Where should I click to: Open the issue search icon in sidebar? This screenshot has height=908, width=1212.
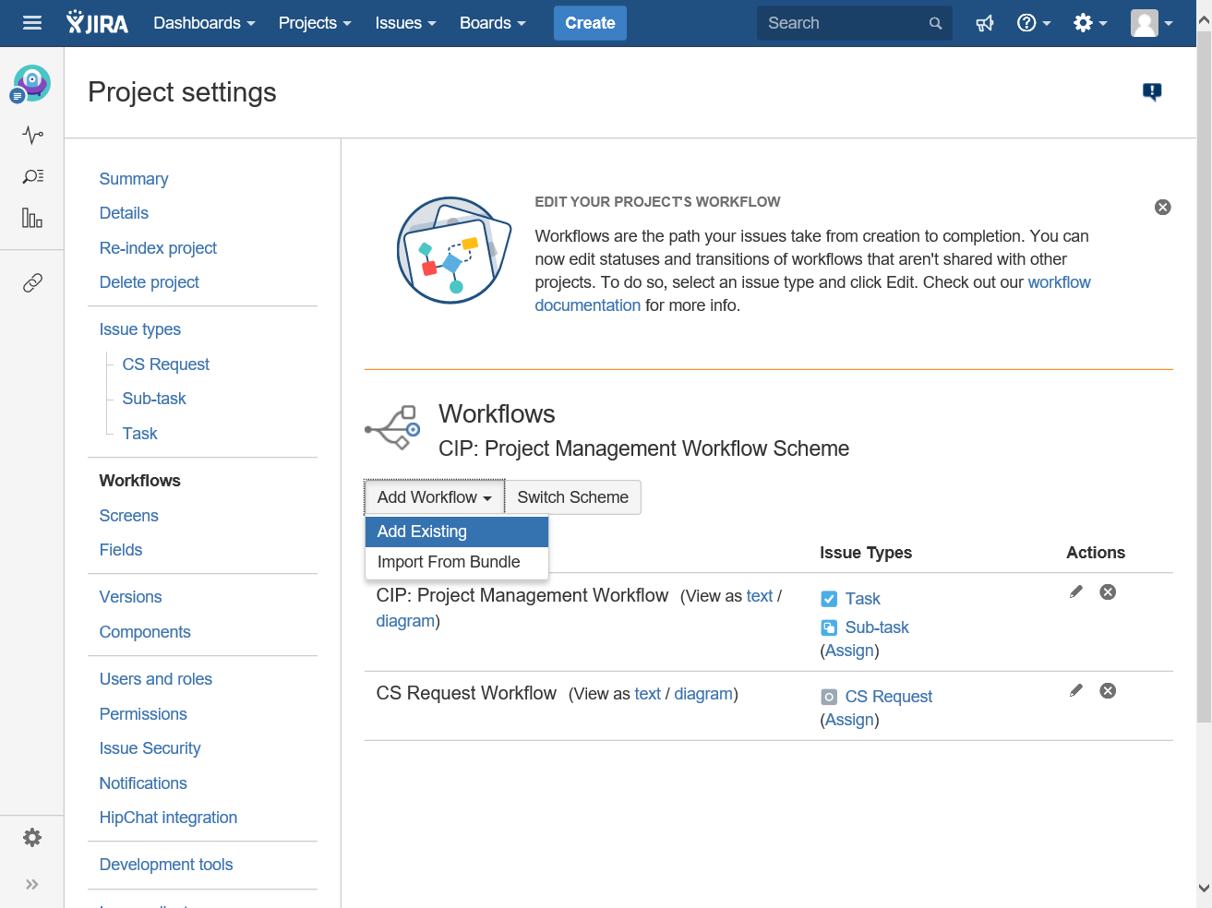tap(32, 176)
